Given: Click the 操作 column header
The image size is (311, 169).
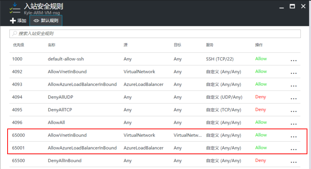Looking at the screenshot, I should [259, 45].
